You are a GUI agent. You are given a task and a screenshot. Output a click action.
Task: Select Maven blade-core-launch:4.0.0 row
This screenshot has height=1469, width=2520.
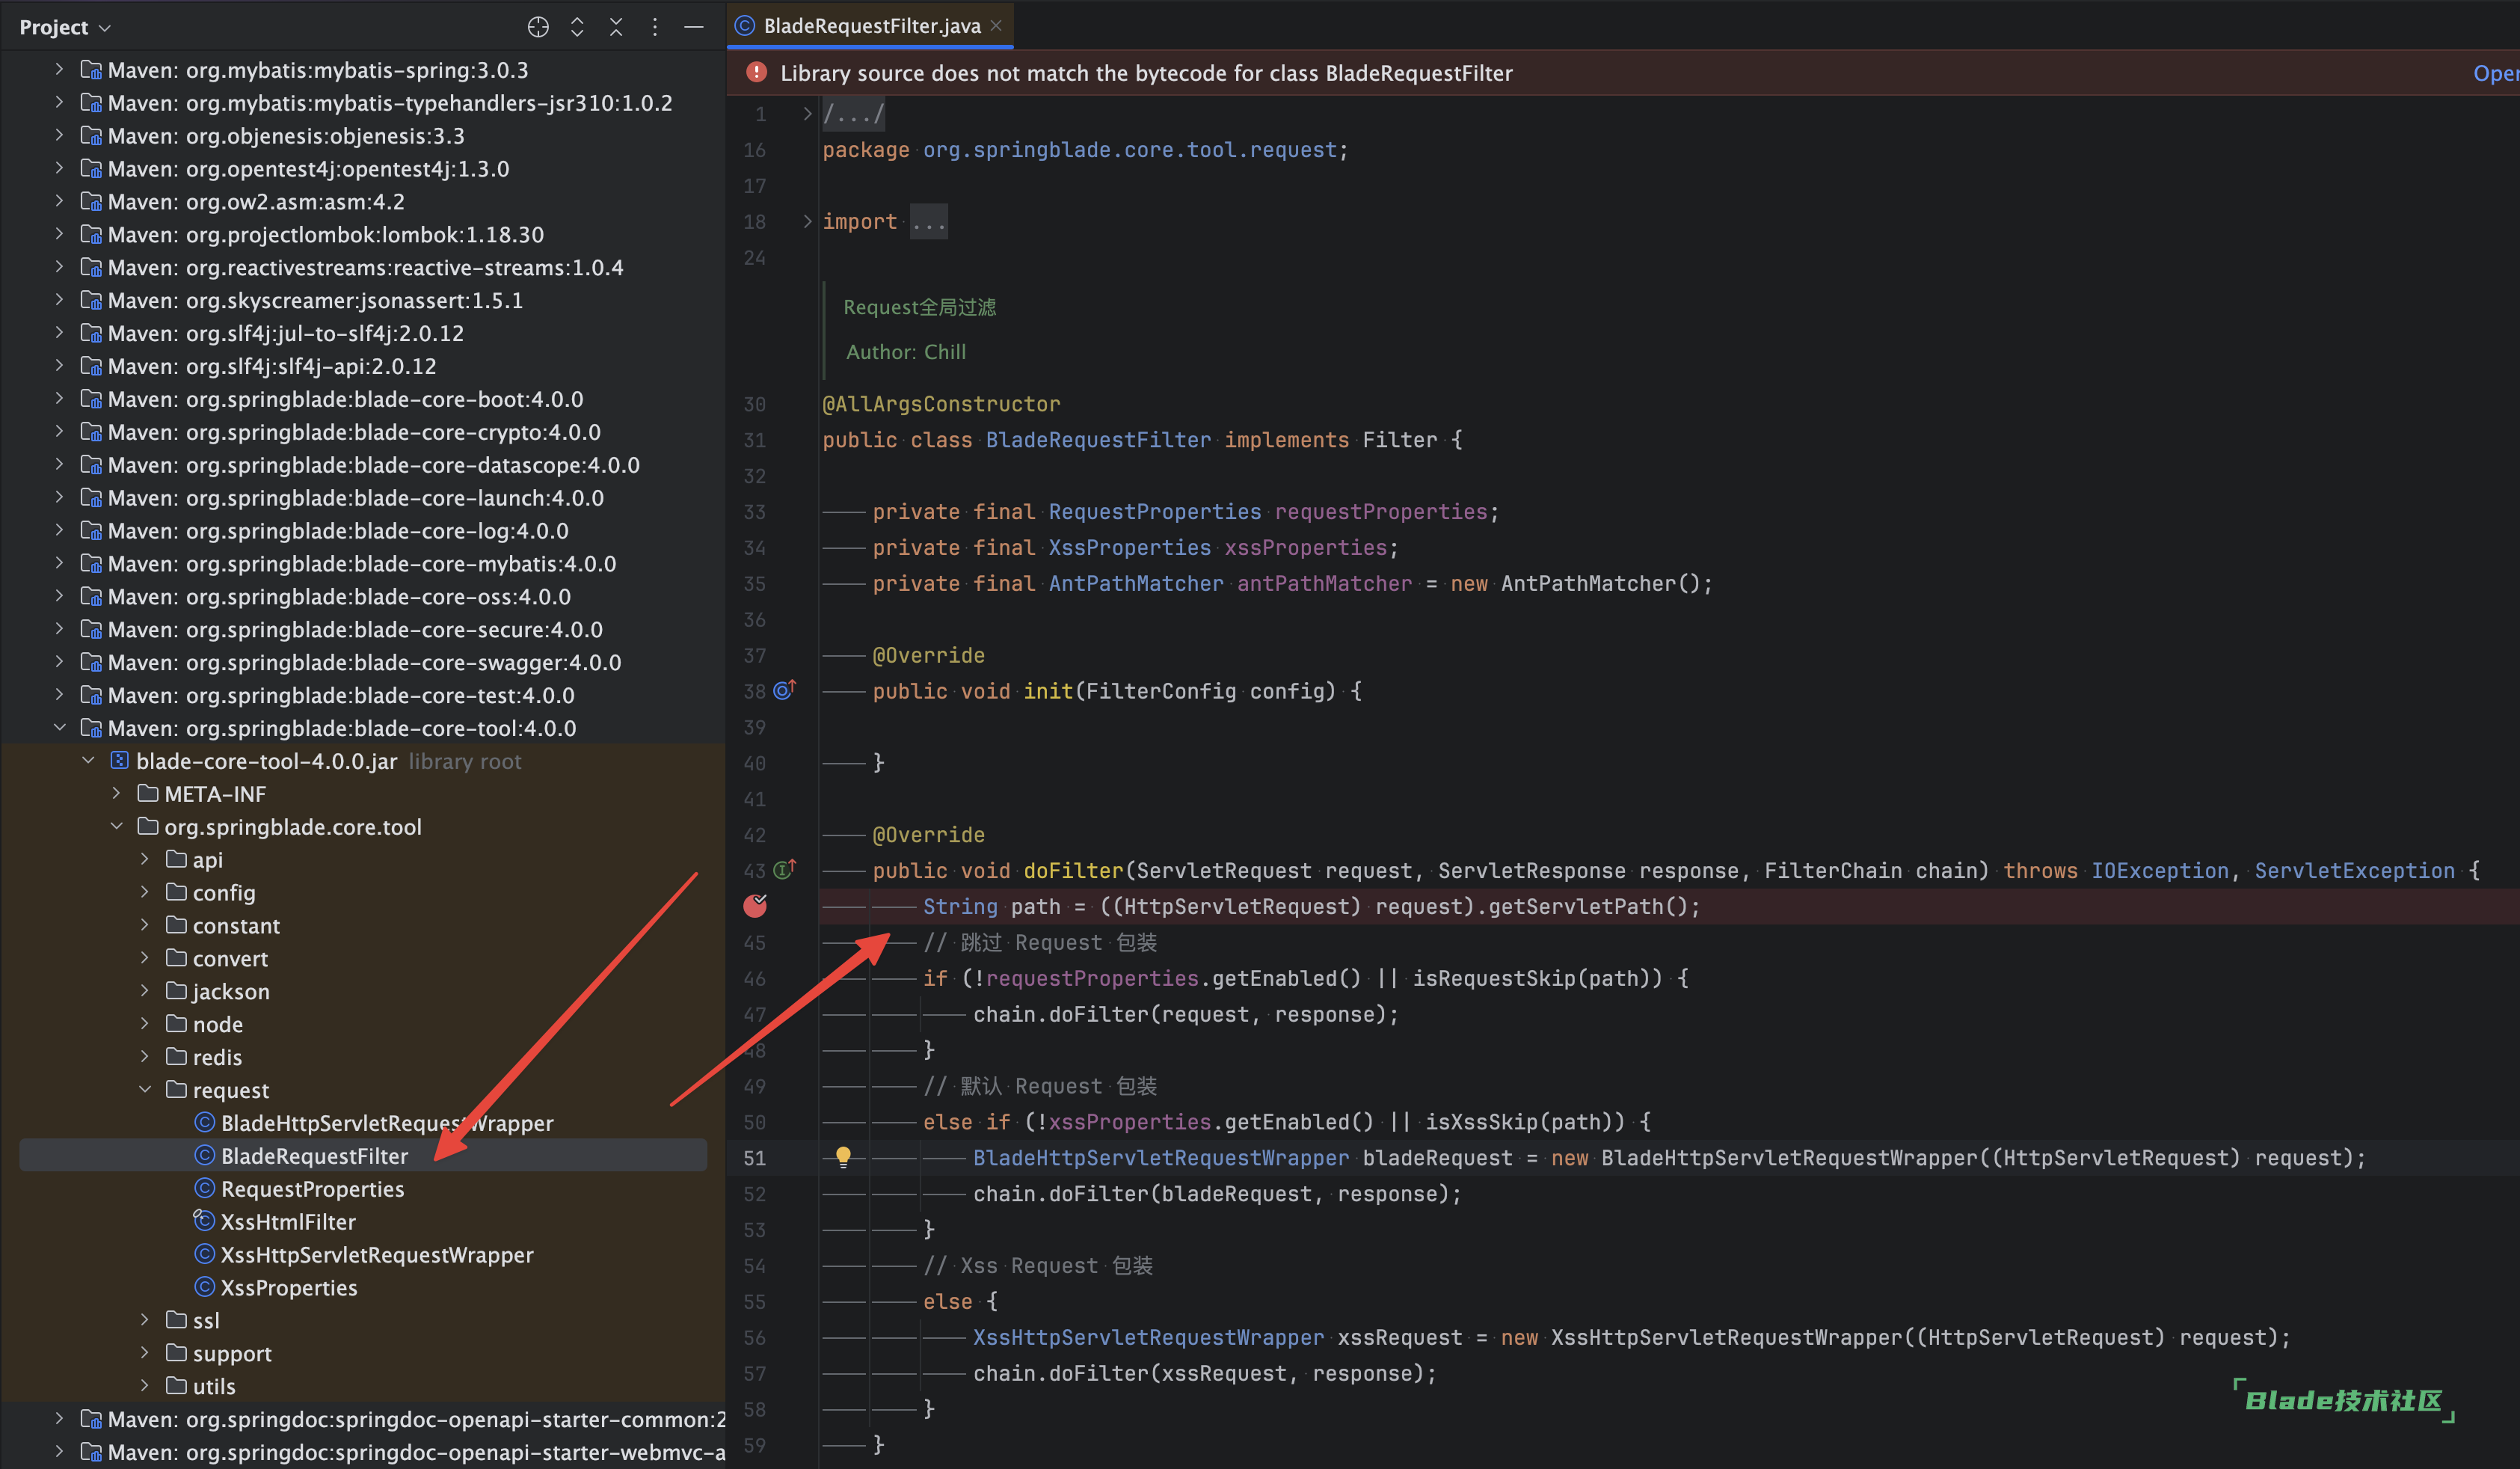pyautogui.click(x=362, y=498)
